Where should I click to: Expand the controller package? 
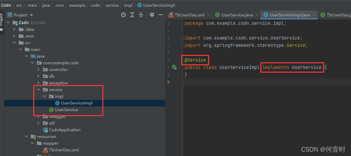[x=39, y=69]
